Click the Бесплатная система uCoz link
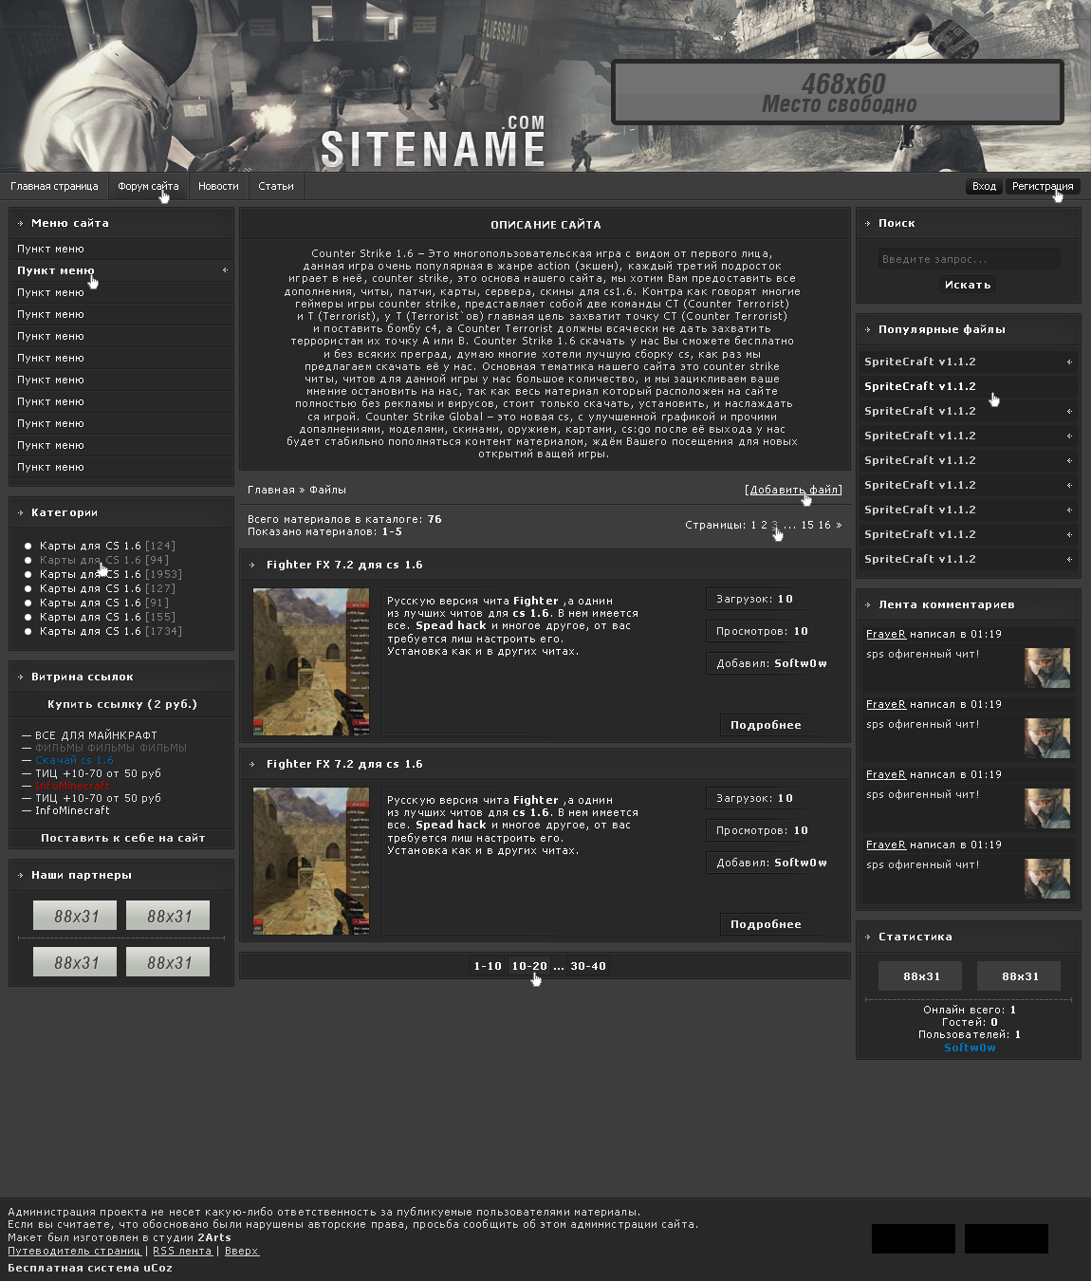 pyautogui.click(x=90, y=1268)
